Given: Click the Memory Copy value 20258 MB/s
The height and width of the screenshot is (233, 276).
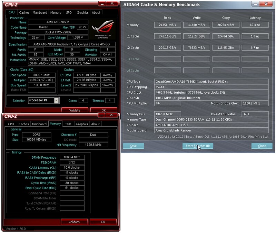Looking at the screenshot, I should (x=226, y=25).
